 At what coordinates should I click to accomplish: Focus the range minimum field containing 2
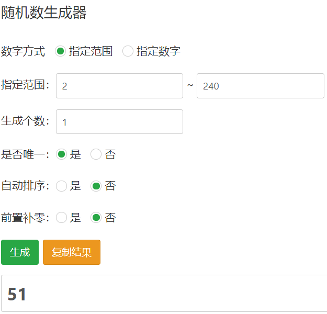click(119, 86)
